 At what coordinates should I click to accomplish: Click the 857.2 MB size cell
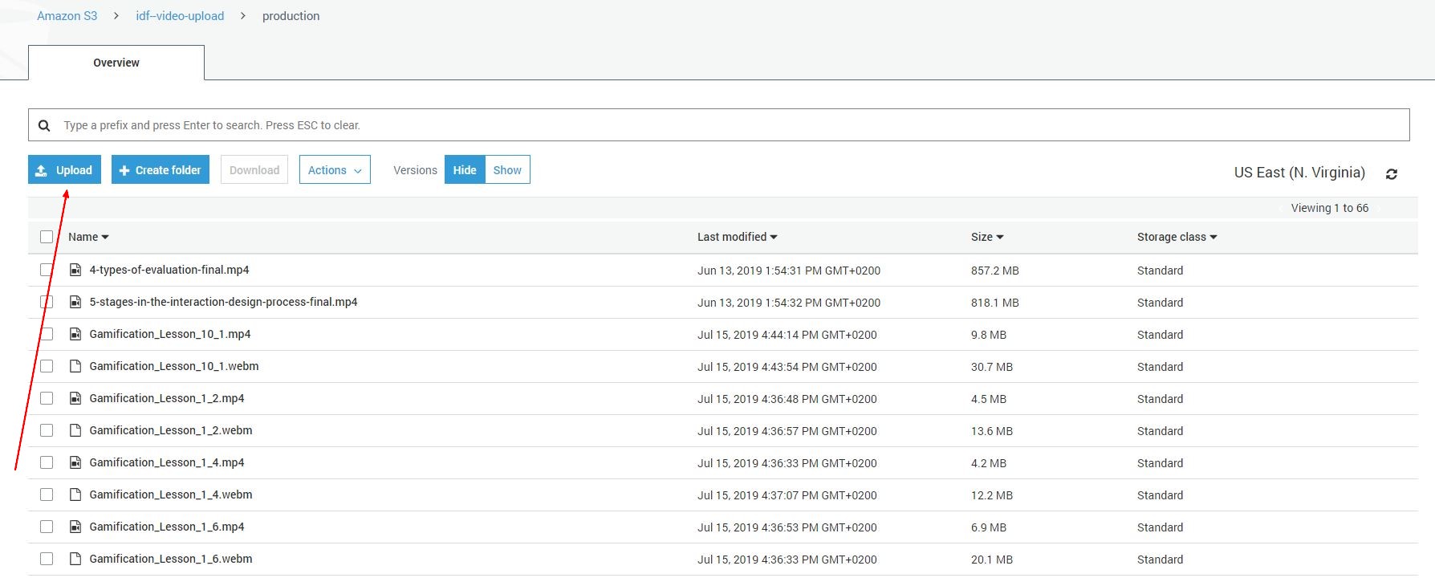click(x=995, y=271)
